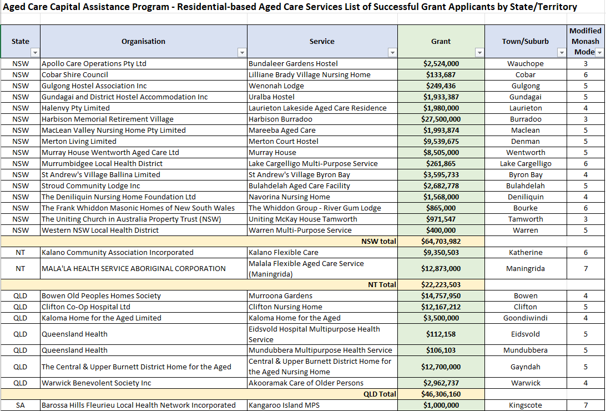The image size is (606, 411).
Task: Open the Organisation column filter dropdown
Action: (242, 52)
